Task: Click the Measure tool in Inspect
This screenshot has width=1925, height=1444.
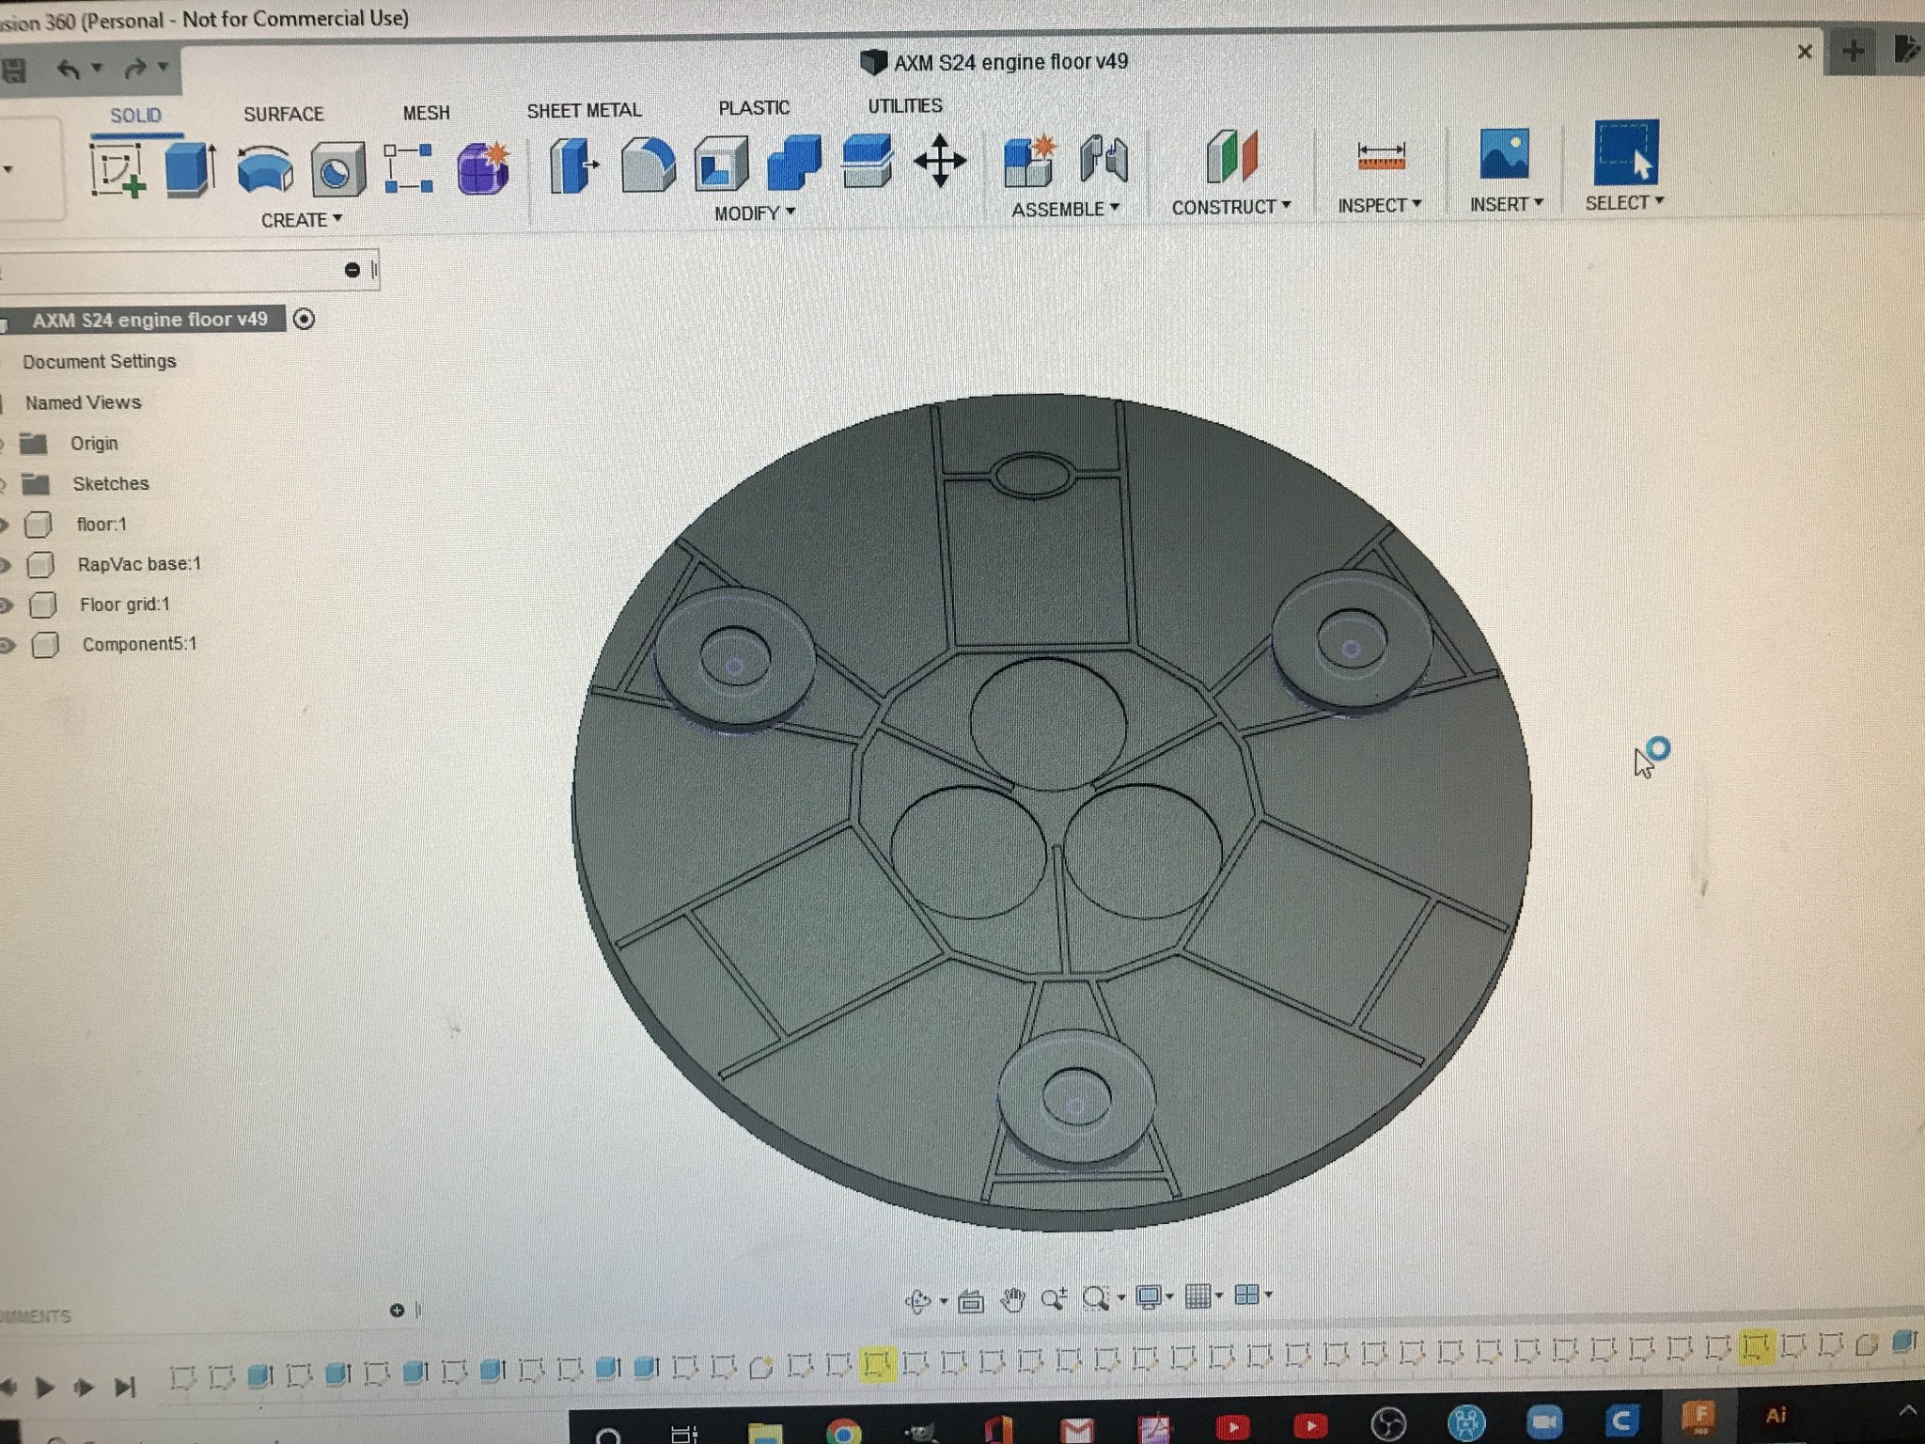Action: 1381,157
